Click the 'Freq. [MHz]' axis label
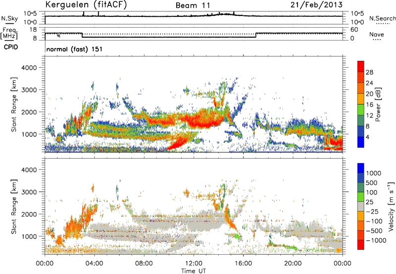 pyautogui.click(x=9, y=34)
